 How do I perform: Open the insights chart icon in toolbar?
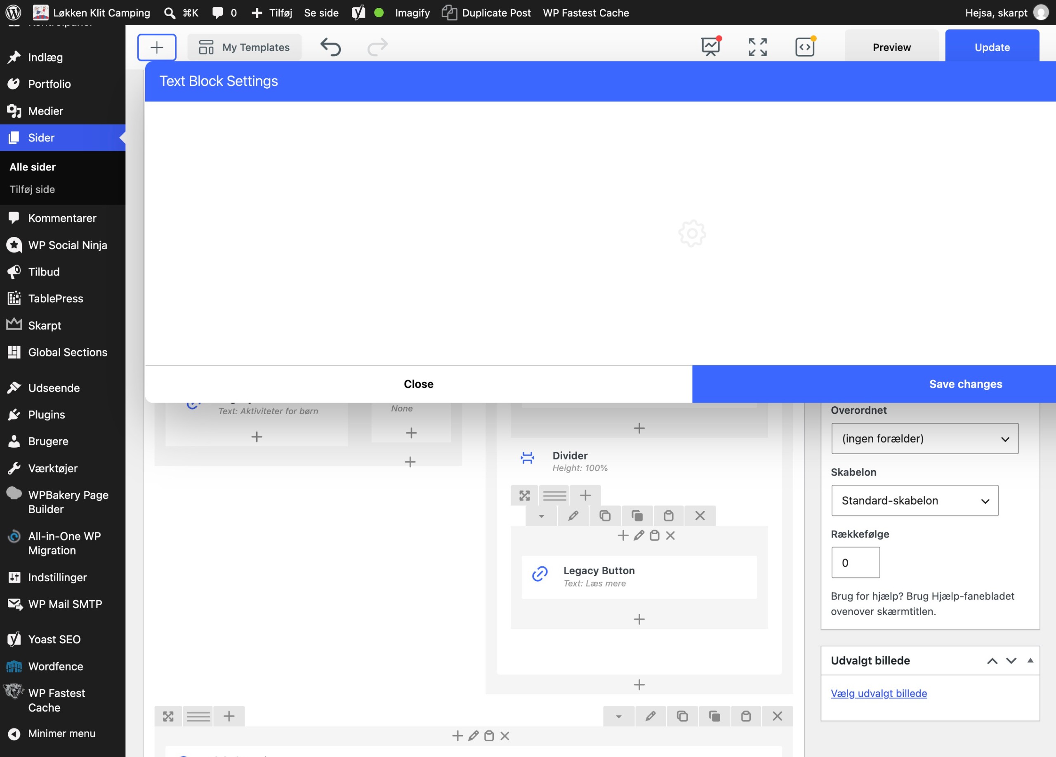[x=710, y=47]
